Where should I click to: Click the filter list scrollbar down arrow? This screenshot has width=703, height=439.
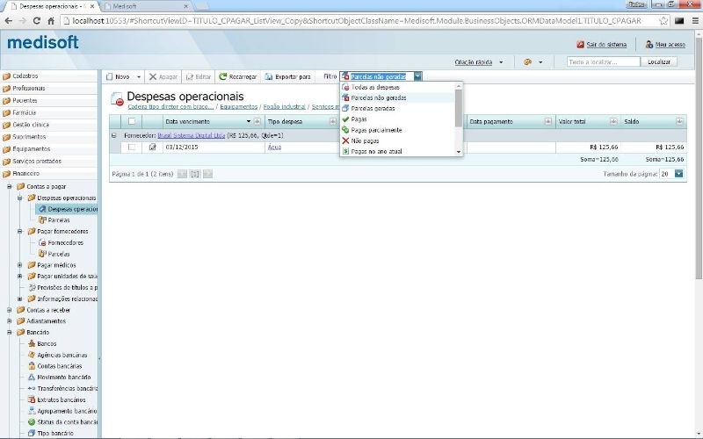pos(459,153)
